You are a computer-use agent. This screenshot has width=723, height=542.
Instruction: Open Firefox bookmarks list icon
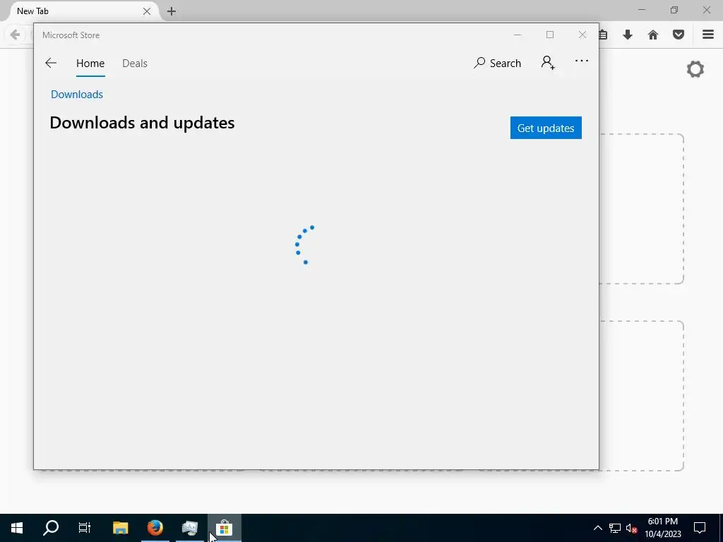(x=603, y=35)
